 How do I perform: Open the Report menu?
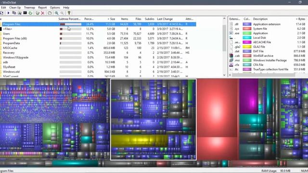point(42,8)
